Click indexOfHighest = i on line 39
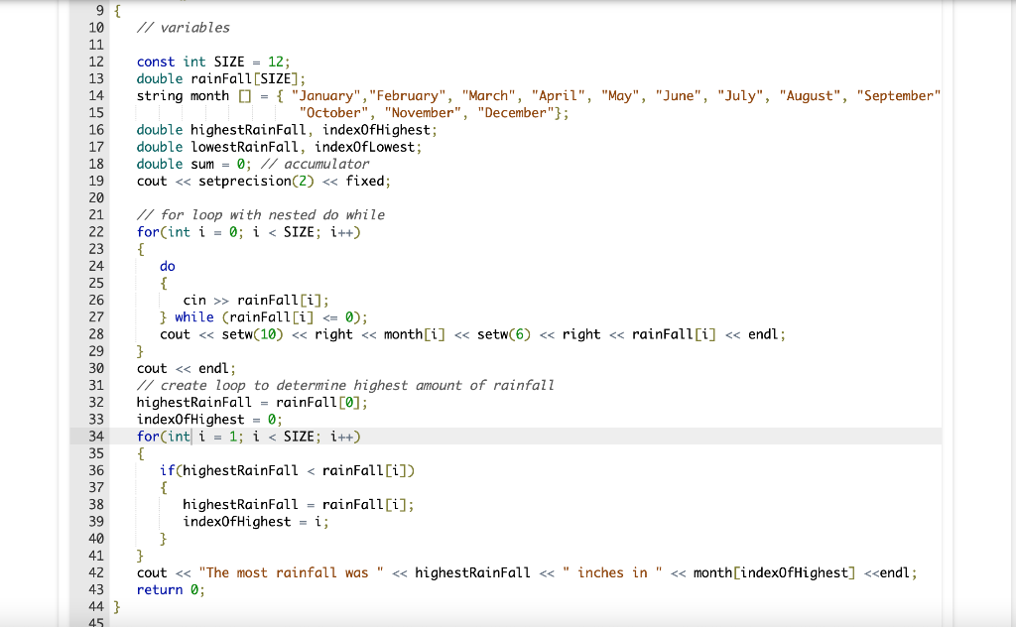 pos(248,521)
